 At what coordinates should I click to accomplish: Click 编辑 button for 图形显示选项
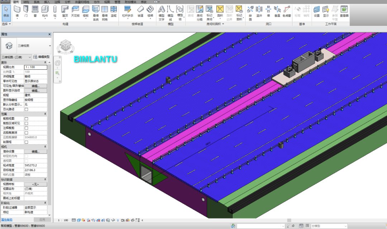coord(35,90)
